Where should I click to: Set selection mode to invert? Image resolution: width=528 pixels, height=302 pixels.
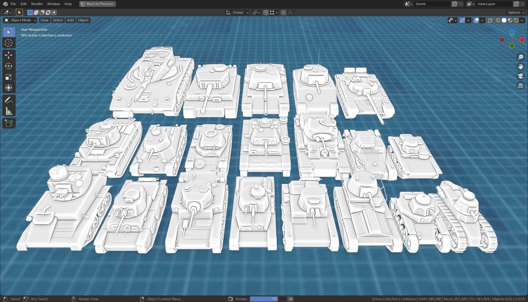pyautogui.click(x=48, y=12)
